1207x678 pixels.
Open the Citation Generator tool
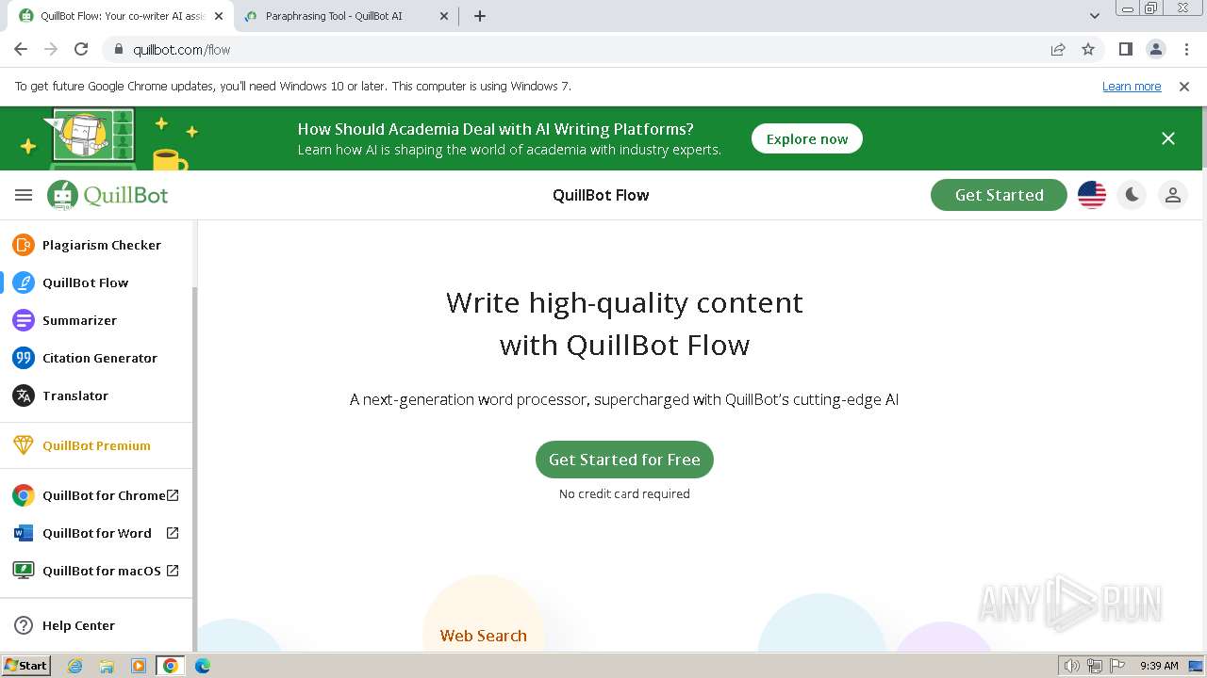(x=96, y=358)
